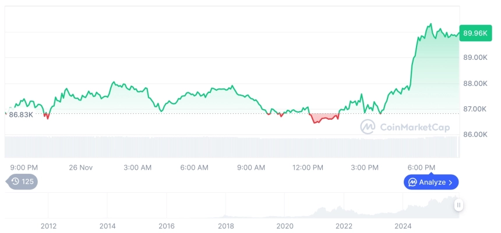Click the 26 Nov date axis label

(x=81, y=167)
